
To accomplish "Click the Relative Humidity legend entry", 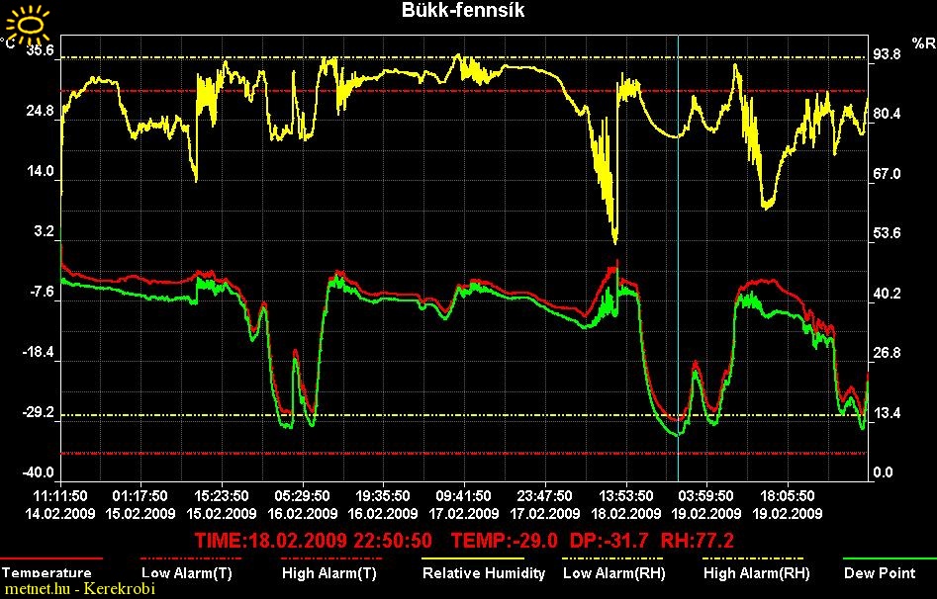I will click(x=484, y=572).
